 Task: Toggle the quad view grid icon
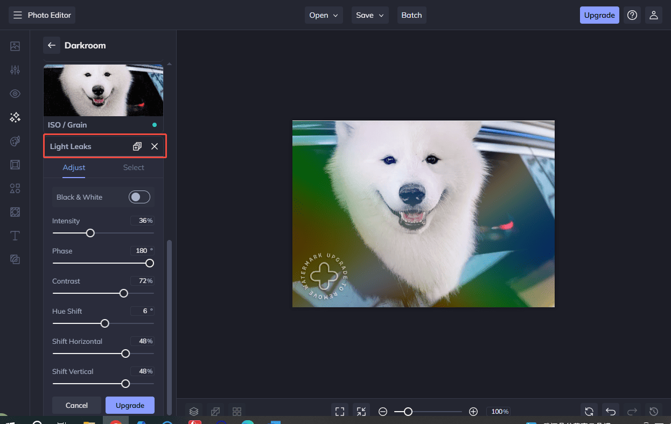[236, 411]
